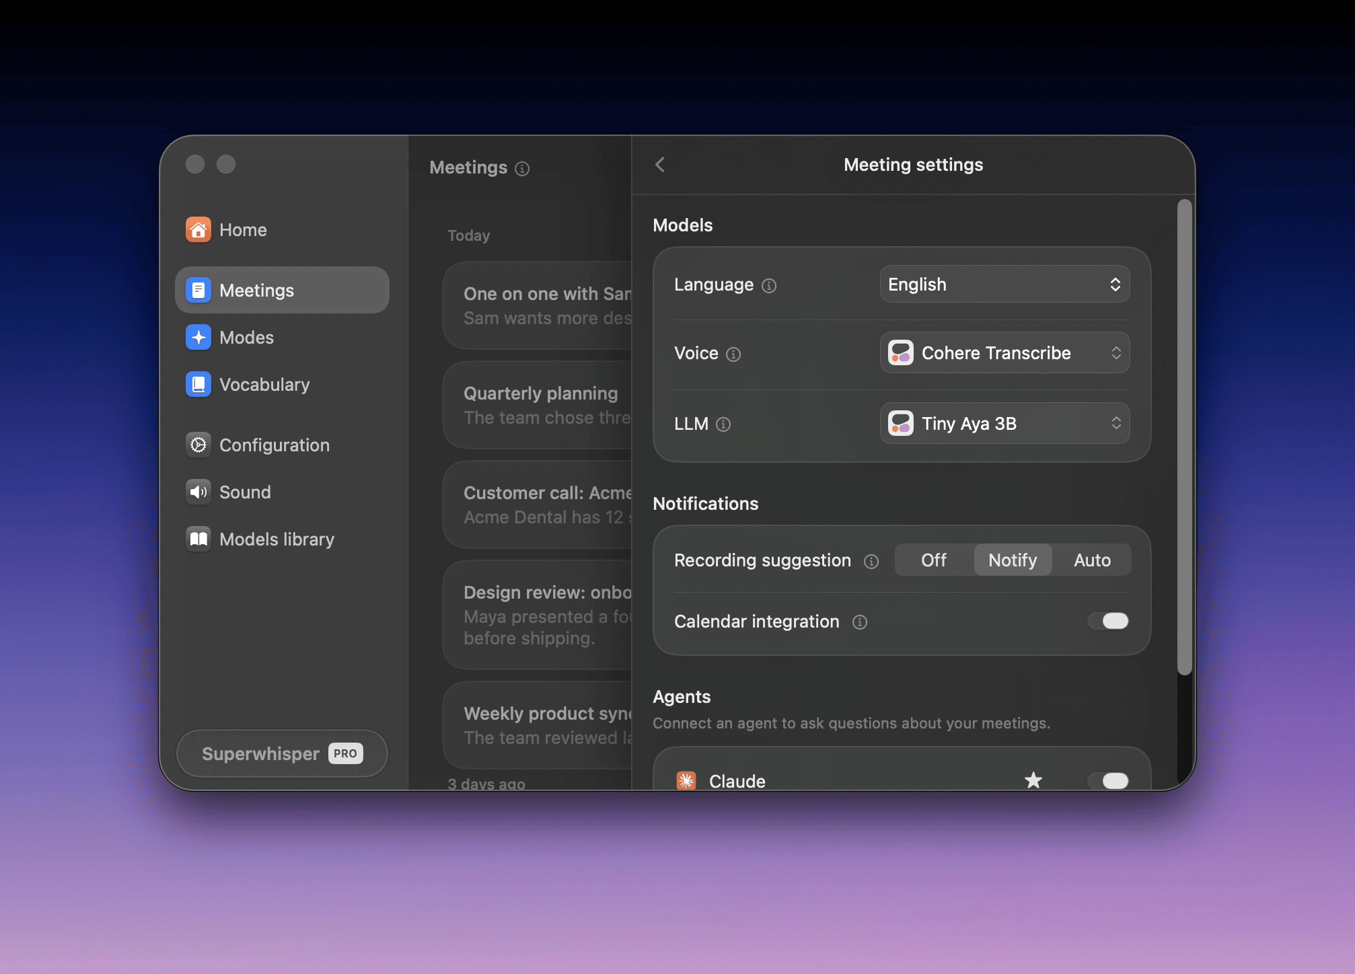
Task: Click the Vocabulary book icon
Action: [198, 385]
